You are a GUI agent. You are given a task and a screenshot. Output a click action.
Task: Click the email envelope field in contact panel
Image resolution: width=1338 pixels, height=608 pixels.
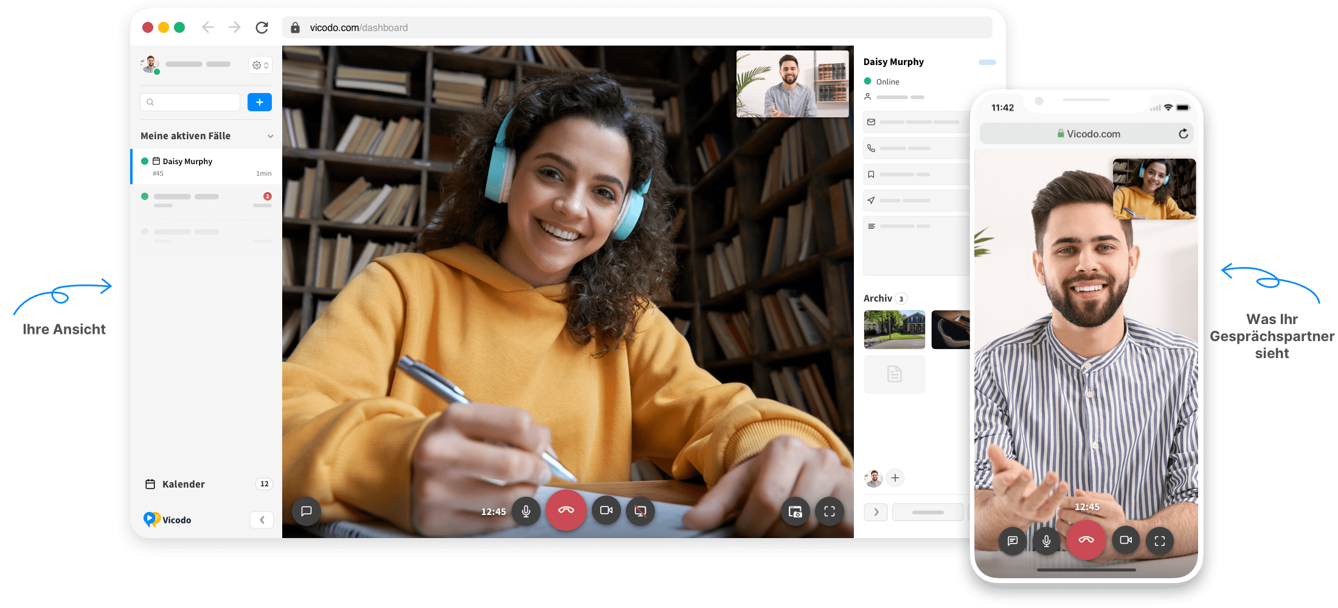coord(916,122)
